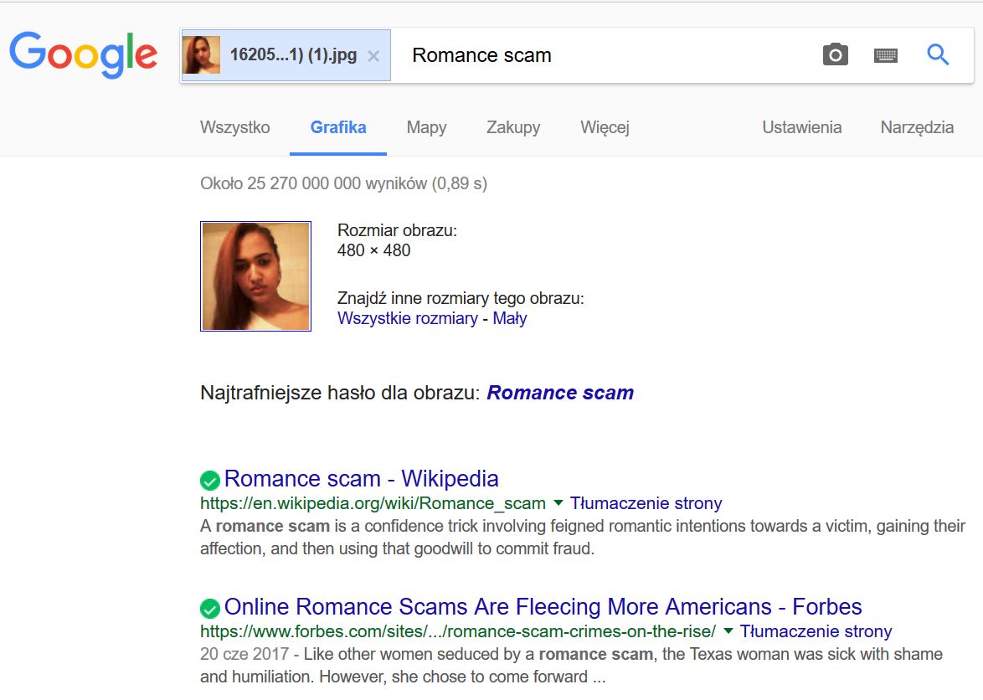Image resolution: width=983 pixels, height=700 pixels.
Task: Open Narzędzia tools menu
Action: coord(917,127)
